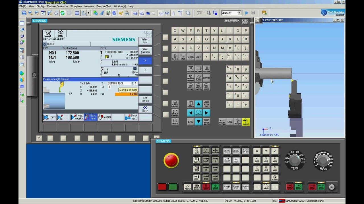The image size is (364, 204).
Task: Click the cursor up arrow key
Action: (198, 104)
